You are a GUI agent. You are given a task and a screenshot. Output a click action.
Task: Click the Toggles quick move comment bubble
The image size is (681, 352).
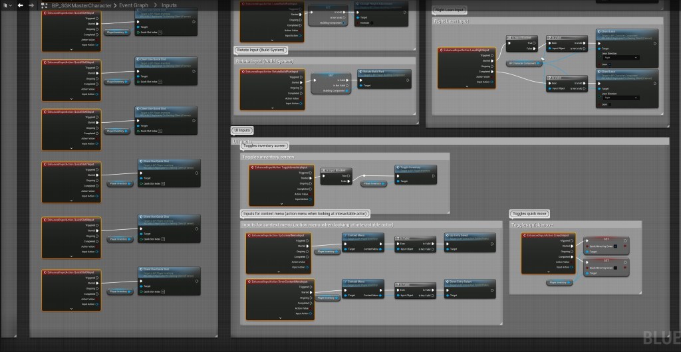coord(529,214)
